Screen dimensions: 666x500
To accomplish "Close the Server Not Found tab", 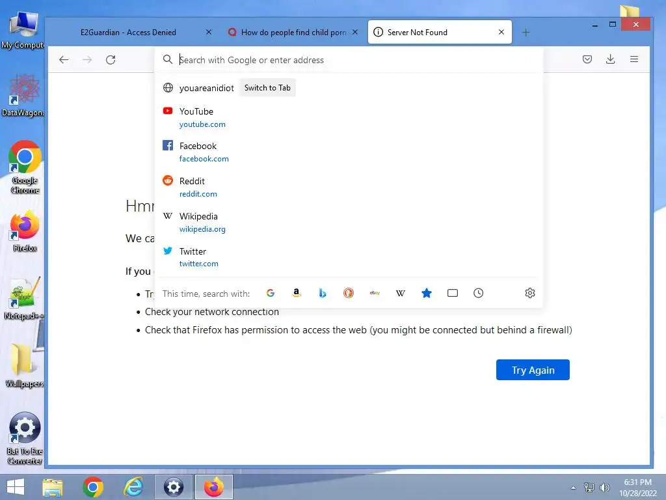I will pyautogui.click(x=501, y=32).
